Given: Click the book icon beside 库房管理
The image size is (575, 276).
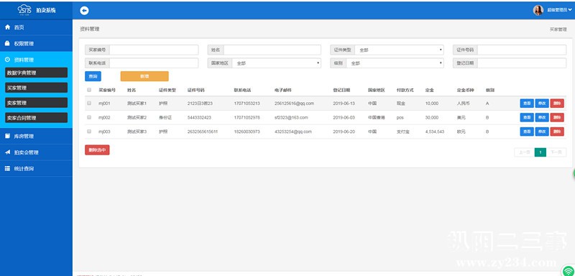Looking at the screenshot, I should coord(7,136).
